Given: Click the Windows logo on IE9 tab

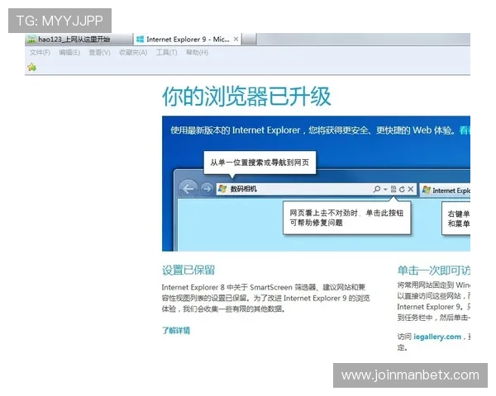Looking at the screenshot, I should click(141, 39).
